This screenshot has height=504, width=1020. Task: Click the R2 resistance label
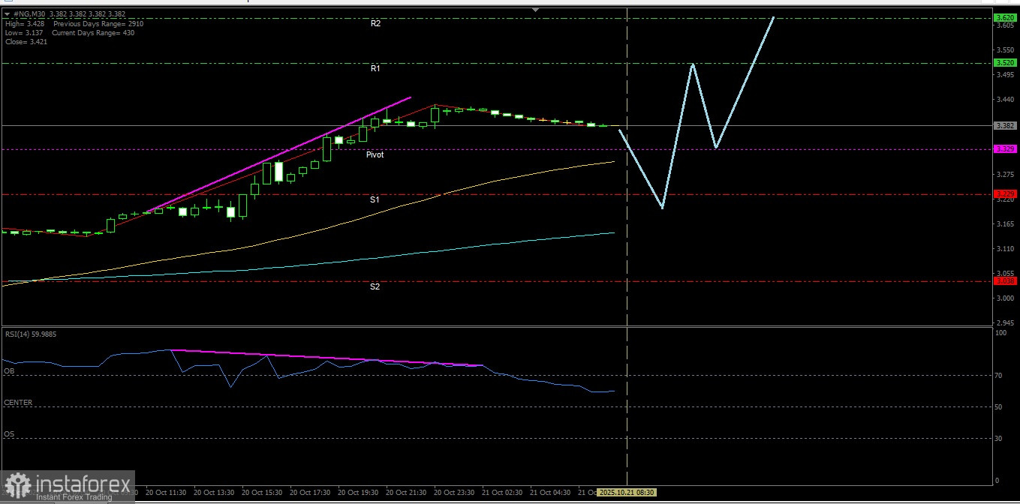[x=375, y=24]
